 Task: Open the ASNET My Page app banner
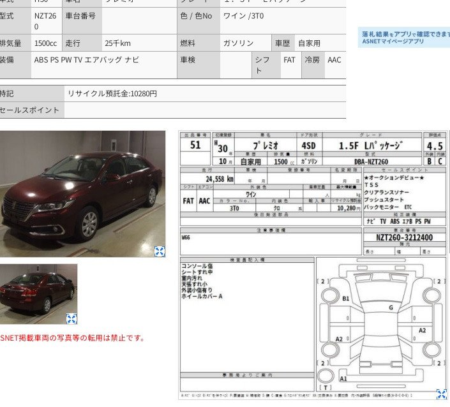pos(404,38)
